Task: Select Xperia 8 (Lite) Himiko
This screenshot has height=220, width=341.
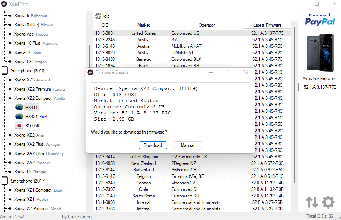Action: 33,25
